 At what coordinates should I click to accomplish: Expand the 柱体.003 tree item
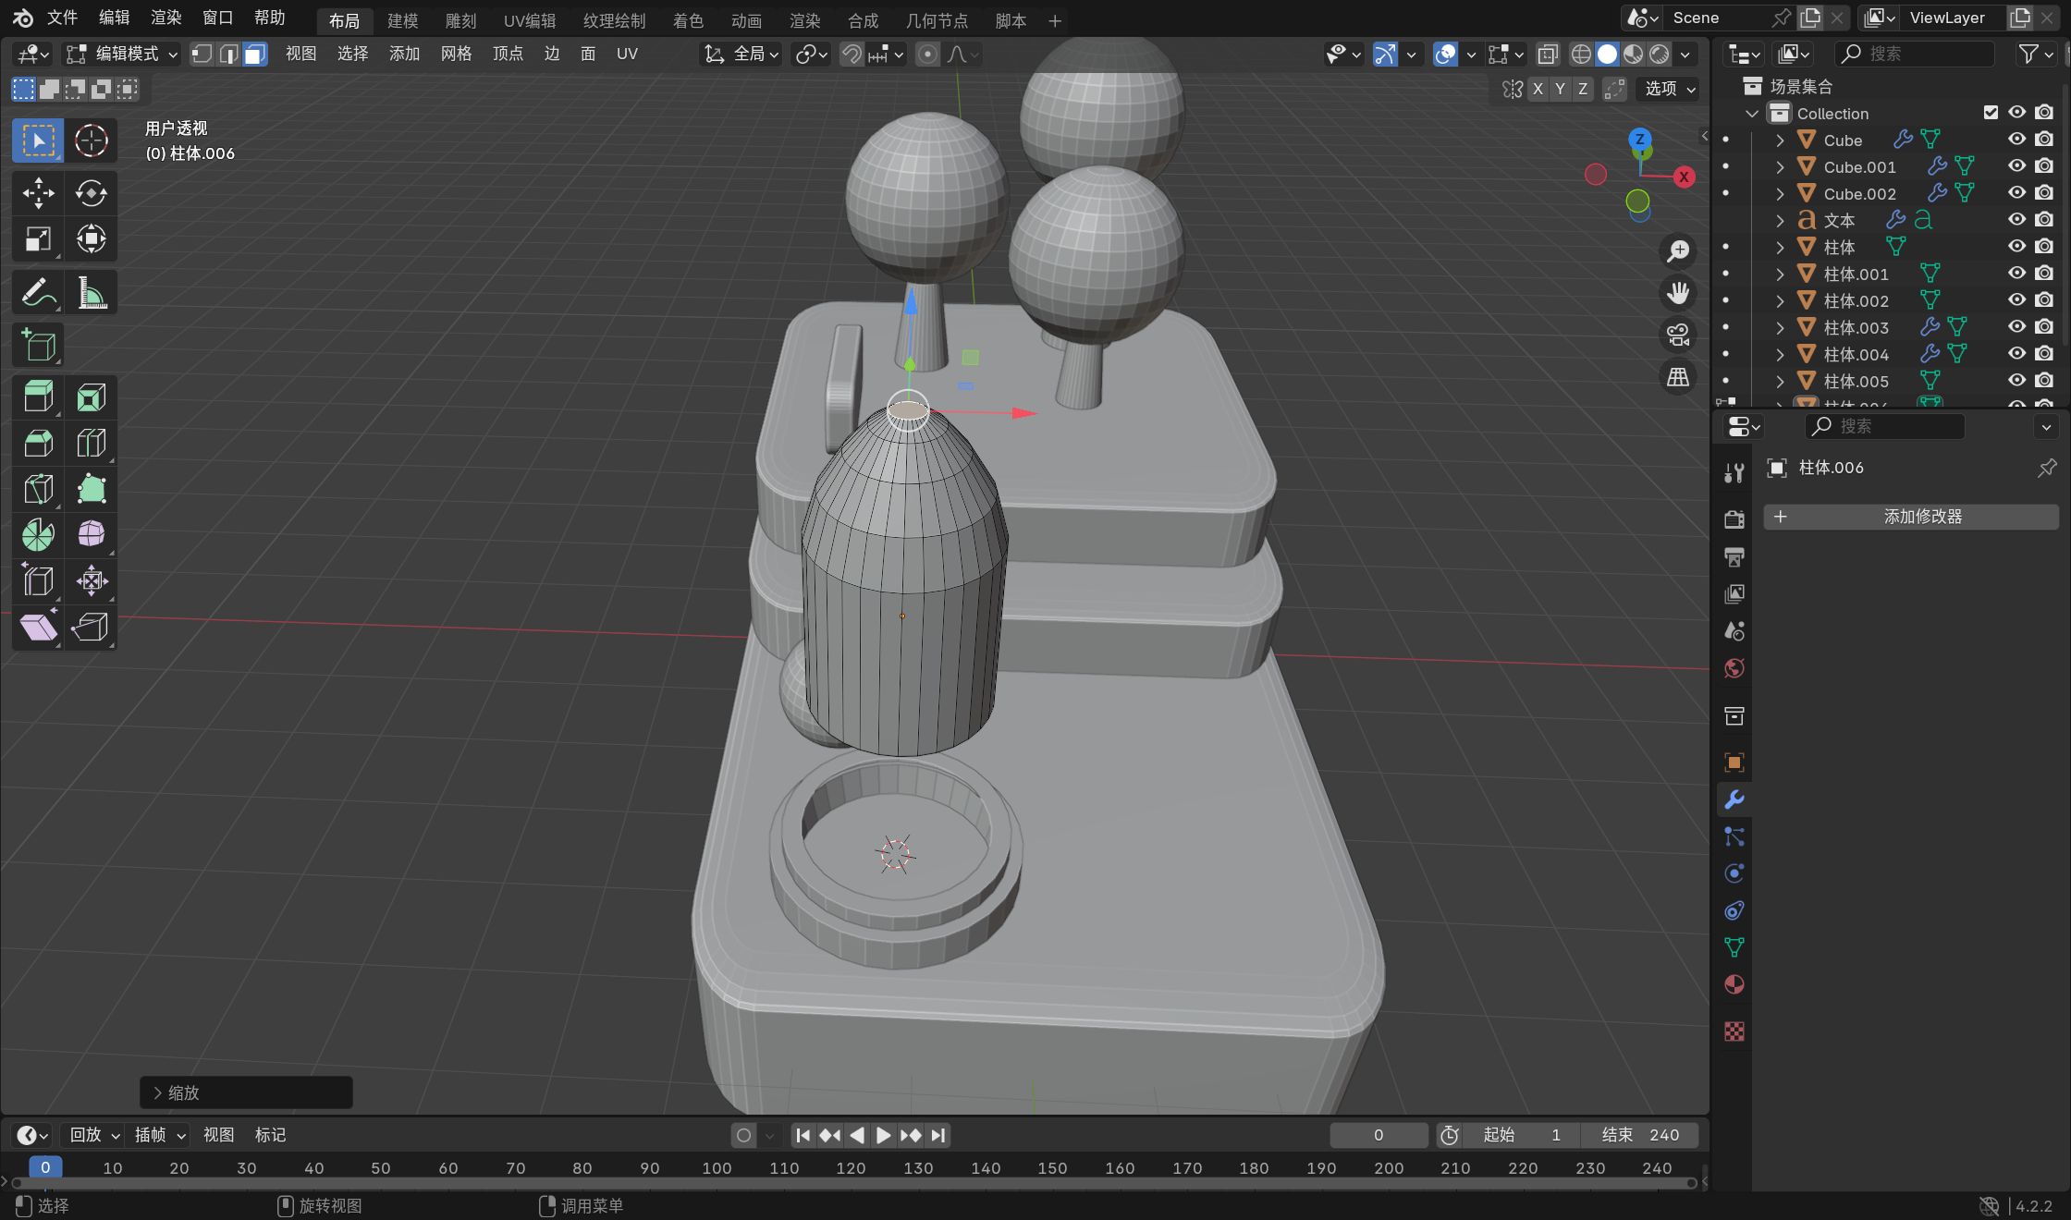coord(1780,327)
